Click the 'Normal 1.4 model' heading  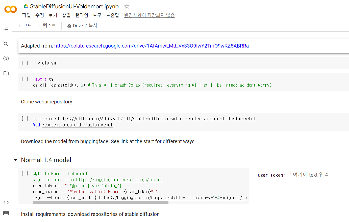(x=46, y=160)
